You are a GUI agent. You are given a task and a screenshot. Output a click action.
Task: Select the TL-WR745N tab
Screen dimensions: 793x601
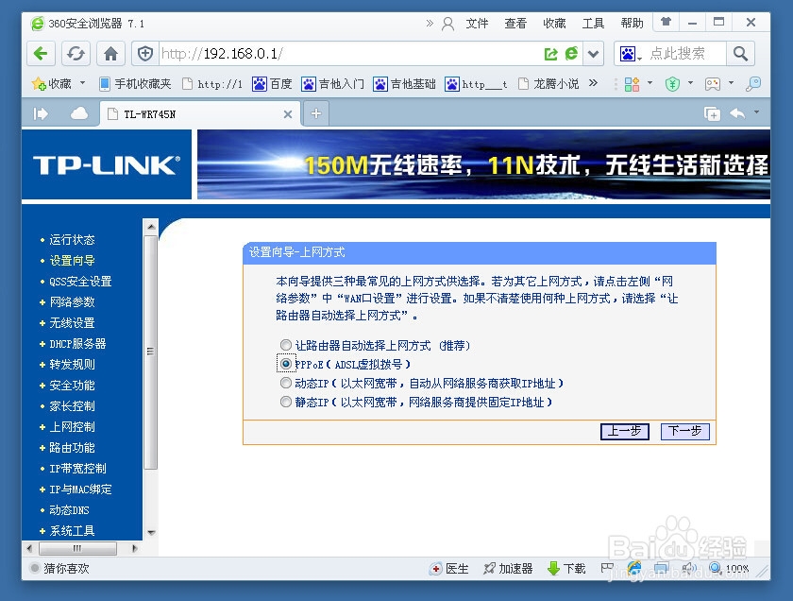pos(200,114)
